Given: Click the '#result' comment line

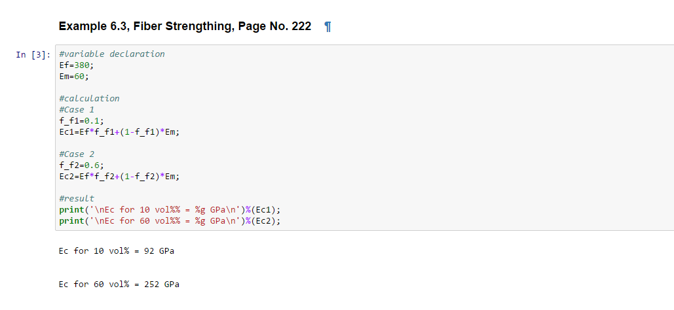Looking at the screenshot, I should (76, 198).
